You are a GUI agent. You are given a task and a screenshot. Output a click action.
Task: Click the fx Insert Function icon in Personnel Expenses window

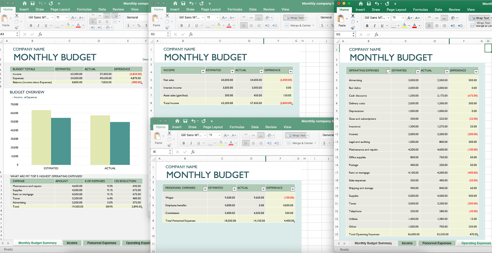pyautogui.click(x=193, y=152)
